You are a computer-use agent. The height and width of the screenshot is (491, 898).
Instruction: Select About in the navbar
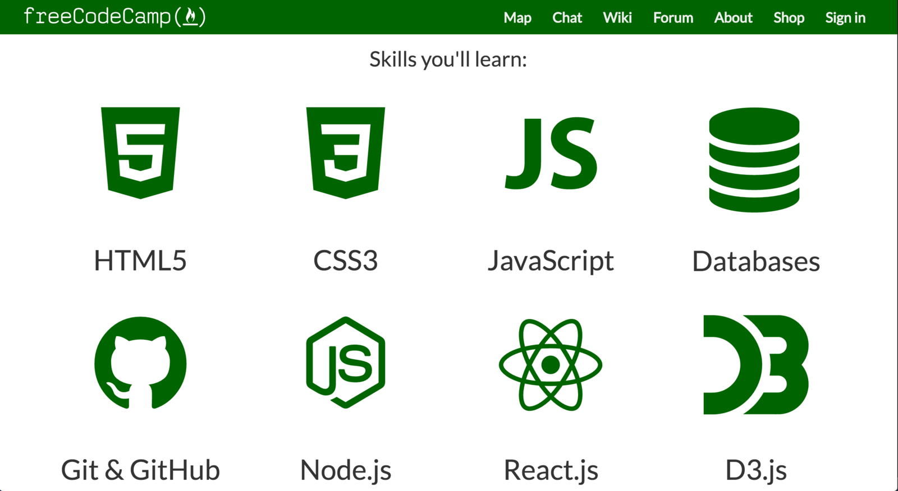tap(733, 17)
